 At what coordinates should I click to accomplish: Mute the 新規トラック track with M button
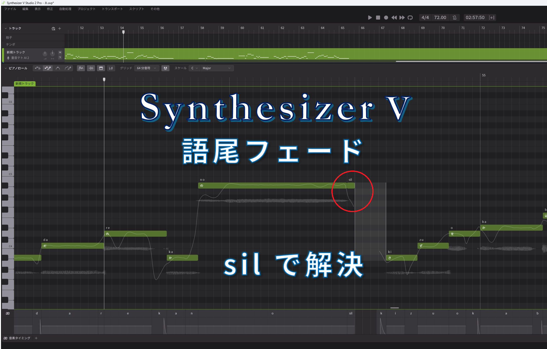pos(60,53)
